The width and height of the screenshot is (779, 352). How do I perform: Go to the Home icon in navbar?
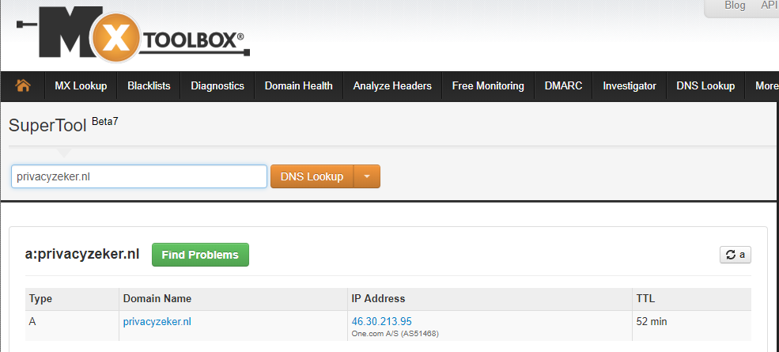[23, 86]
